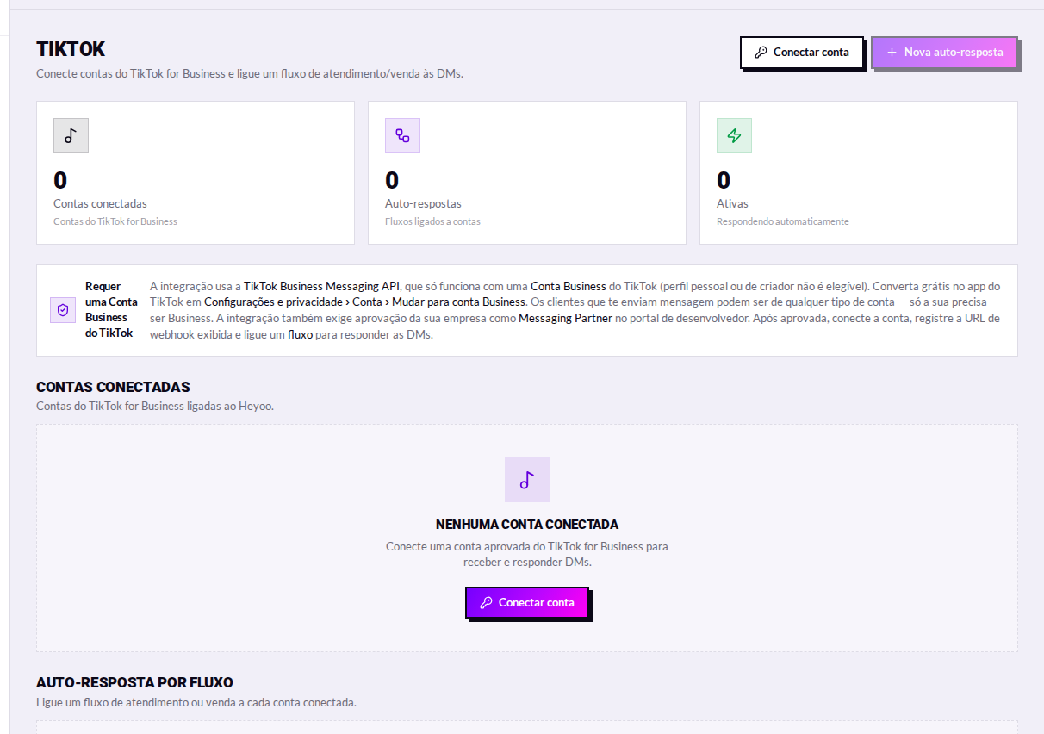Click the "AUTO-RESPOSTA POR FLUXO" section heading
Screen dimensions: 1044x734
(x=134, y=682)
